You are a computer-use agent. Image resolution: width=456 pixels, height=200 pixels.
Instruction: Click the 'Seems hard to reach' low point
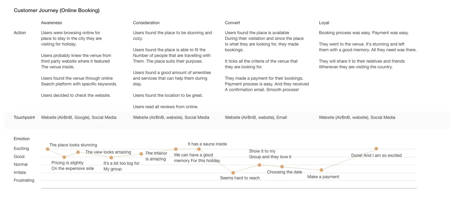point(233,173)
